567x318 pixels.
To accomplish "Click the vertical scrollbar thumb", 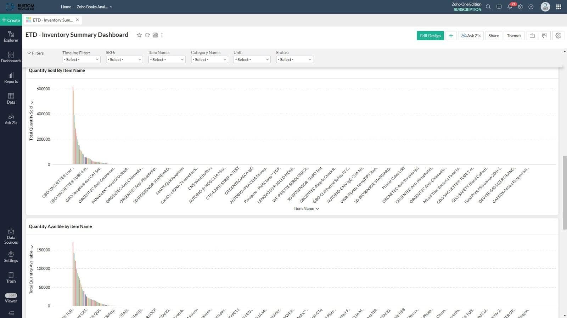I will pyautogui.click(x=565, y=192).
